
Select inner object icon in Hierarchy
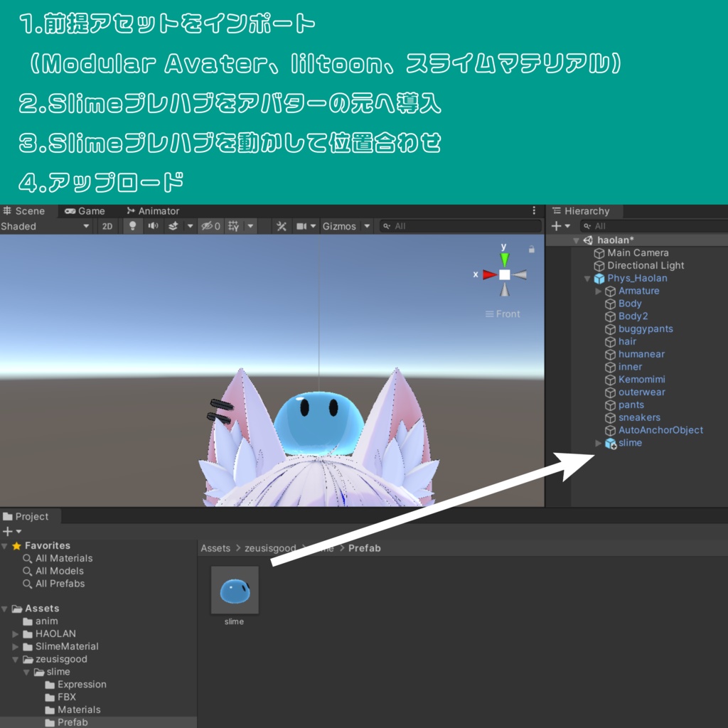click(x=611, y=368)
